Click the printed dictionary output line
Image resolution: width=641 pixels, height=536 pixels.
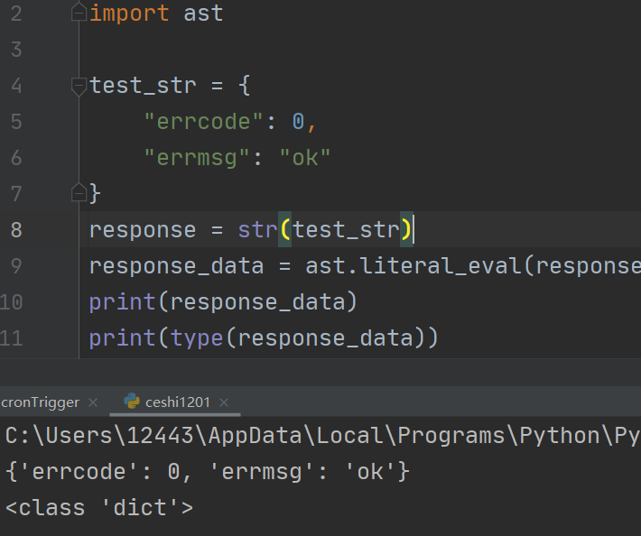[x=208, y=471]
